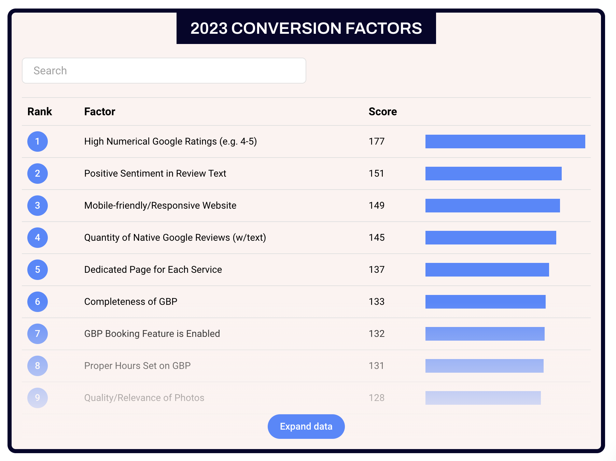
Task: Click the rank 3 circle badge
Action: (x=38, y=206)
